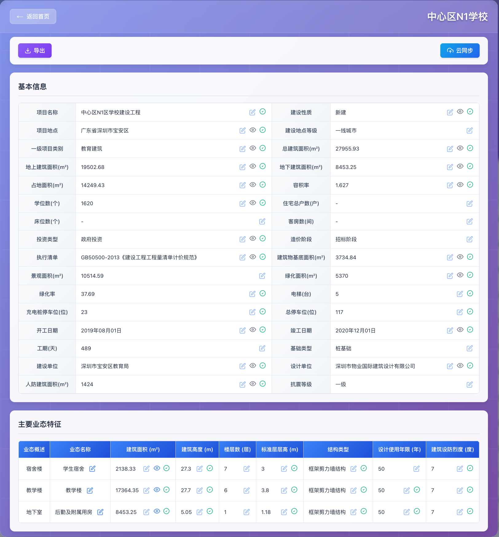
Task: Select the 27955.93 total area value
Action: point(347,149)
